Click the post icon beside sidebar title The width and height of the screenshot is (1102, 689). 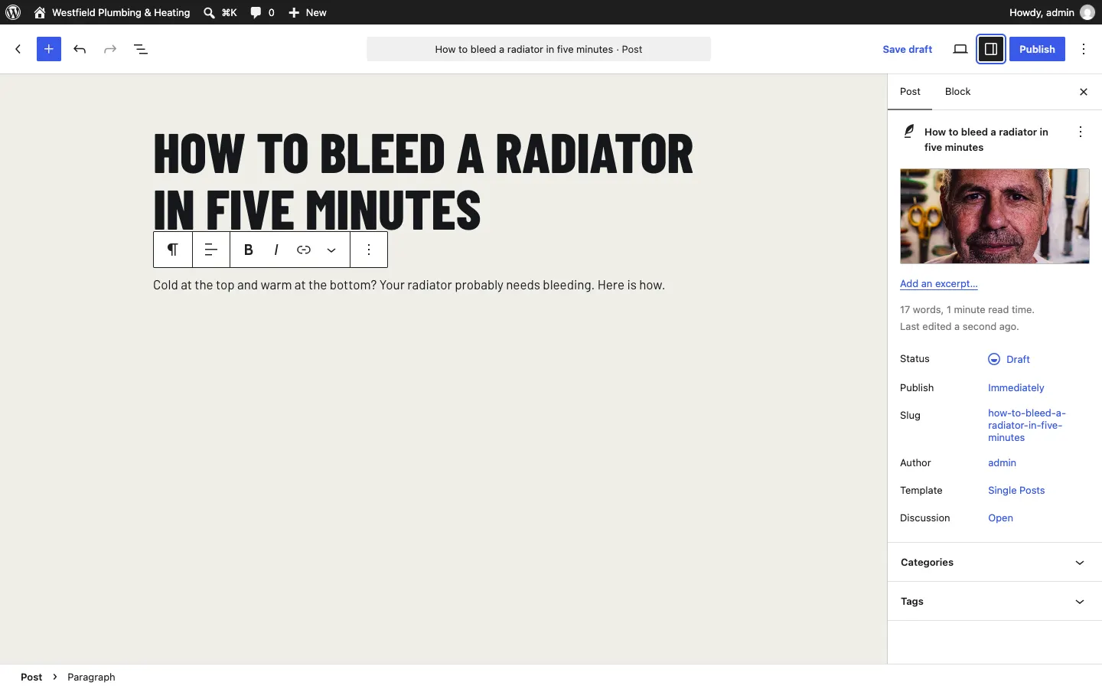pyautogui.click(x=909, y=132)
